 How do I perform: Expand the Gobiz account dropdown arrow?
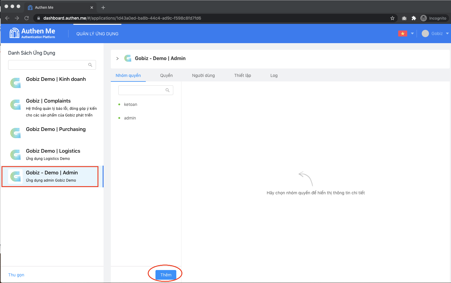(x=447, y=33)
